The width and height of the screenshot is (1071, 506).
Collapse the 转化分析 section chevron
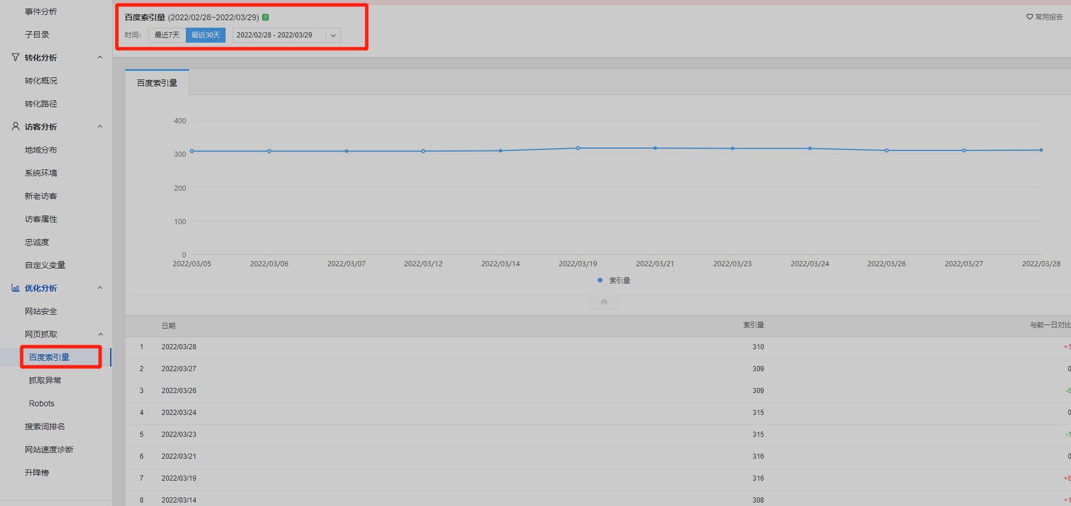(100, 57)
